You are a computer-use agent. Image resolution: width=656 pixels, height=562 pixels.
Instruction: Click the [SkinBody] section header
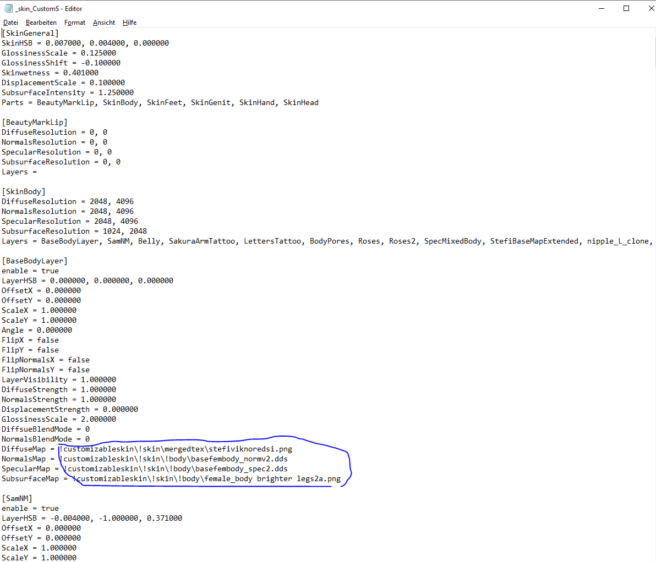click(x=24, y=191)
